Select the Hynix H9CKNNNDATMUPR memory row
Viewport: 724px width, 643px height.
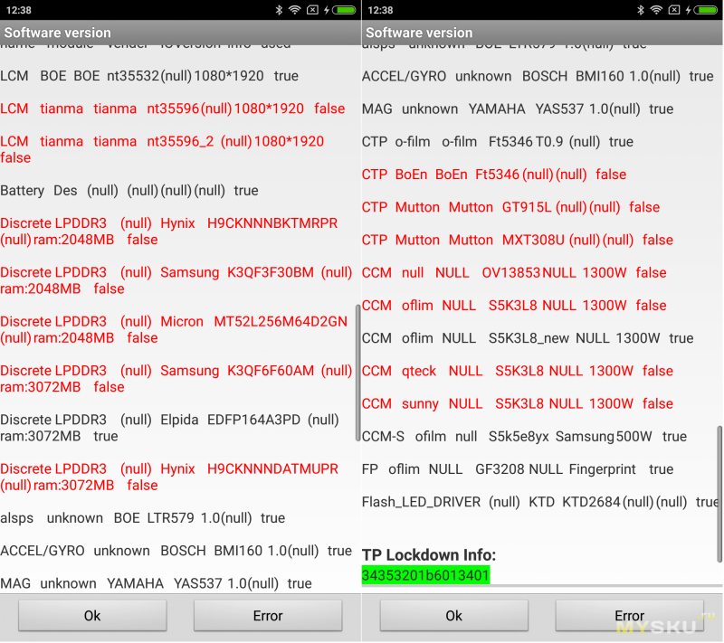(x=169, y=477)
